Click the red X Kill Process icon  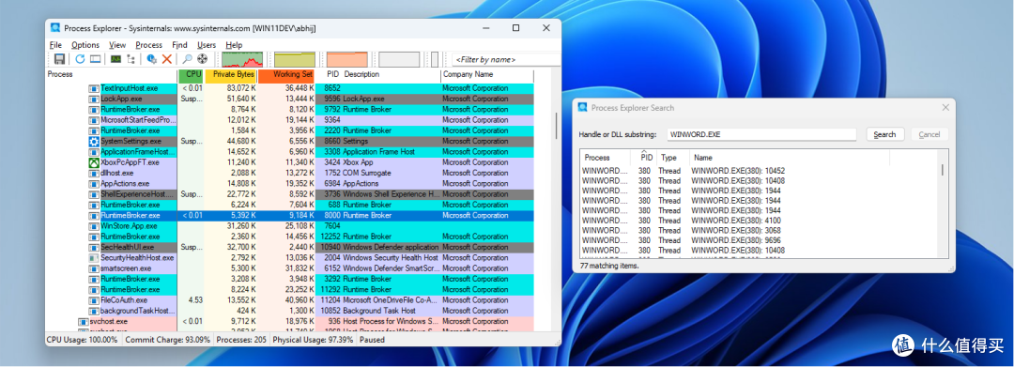(167, 59)
